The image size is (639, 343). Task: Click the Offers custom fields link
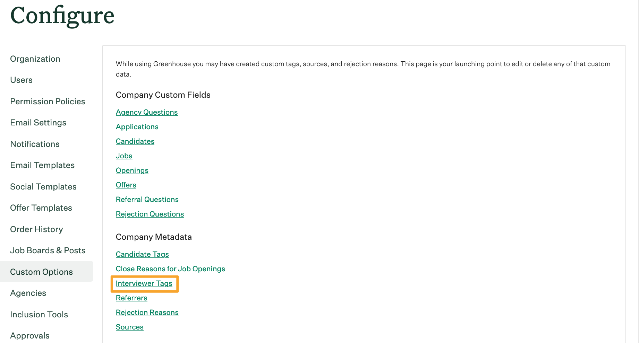click(126, 185)
